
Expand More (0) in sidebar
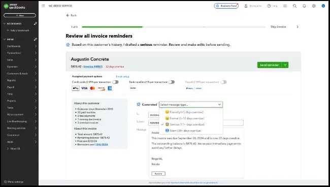[x=14, y=149]
